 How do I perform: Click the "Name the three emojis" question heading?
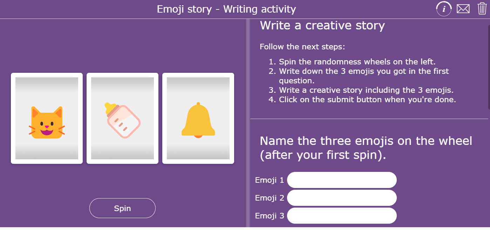coord(366,148)
